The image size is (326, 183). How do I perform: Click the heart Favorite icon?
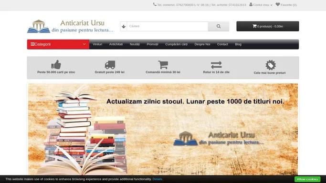coord(278,4)
